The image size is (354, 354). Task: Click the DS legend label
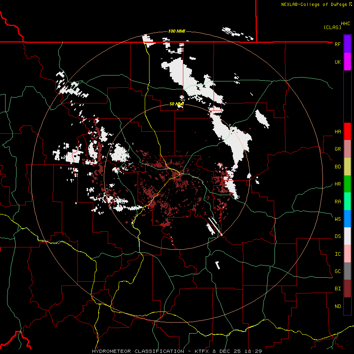pyautogui.click(x=337, y=236)
